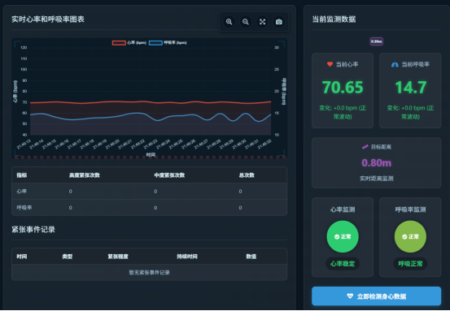This screenshot has width=450, height=311.
Task: Click the 心率稳定 status pill
Action: [x=343, y=263]
